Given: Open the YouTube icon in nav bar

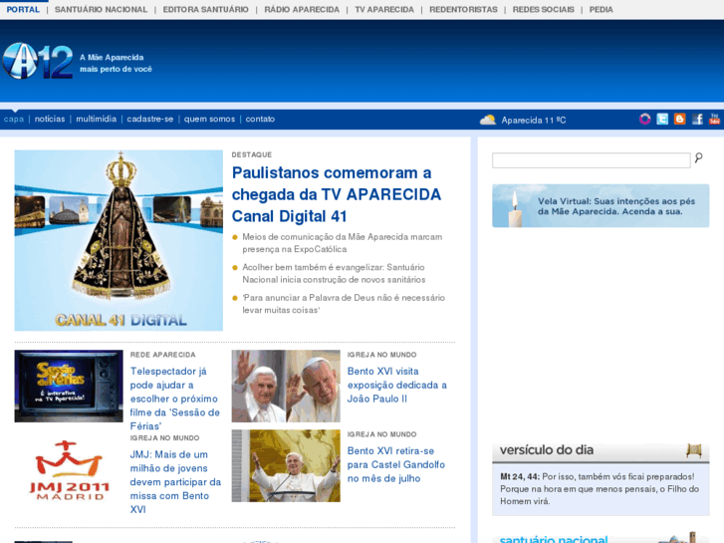Looking at the screenshot, I should [714, 119].
